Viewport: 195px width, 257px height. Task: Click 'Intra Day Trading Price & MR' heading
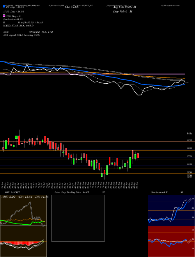click(x=72, y=192)
